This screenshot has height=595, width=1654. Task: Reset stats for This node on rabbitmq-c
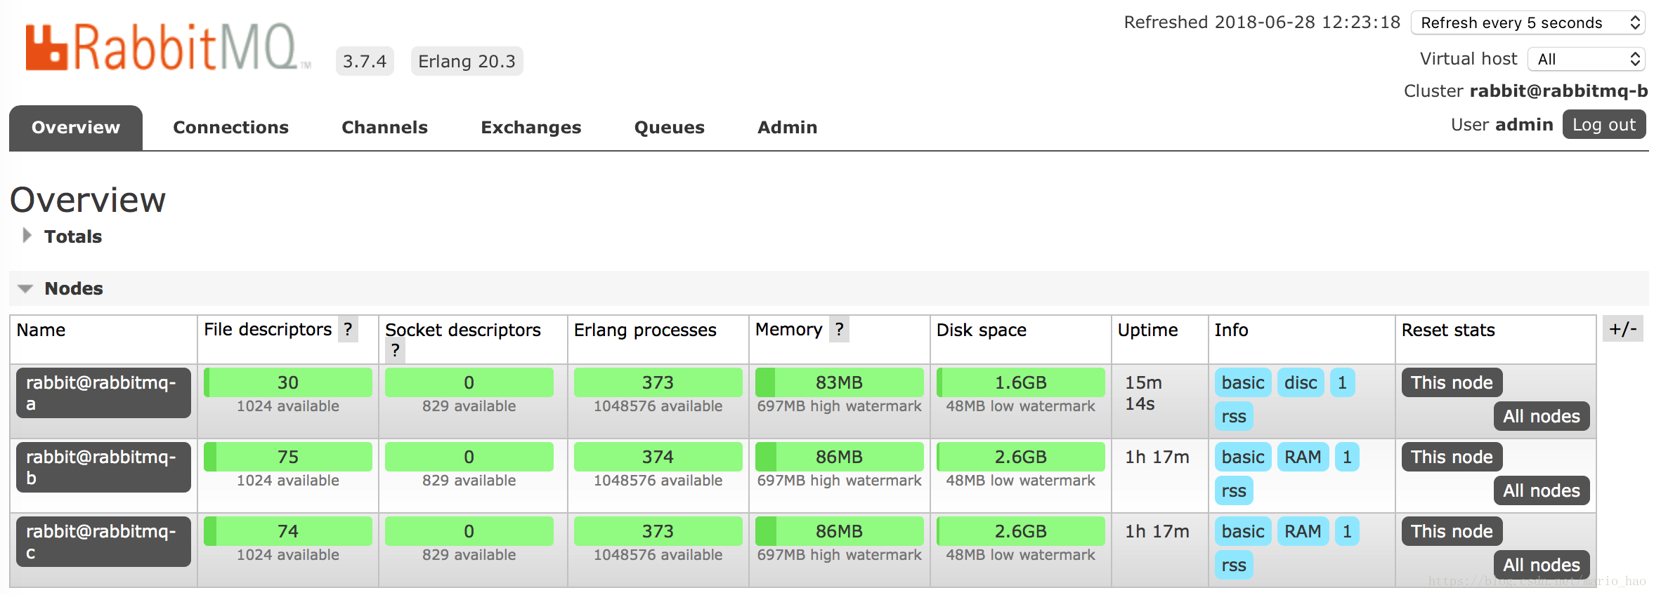point(1452,531)
